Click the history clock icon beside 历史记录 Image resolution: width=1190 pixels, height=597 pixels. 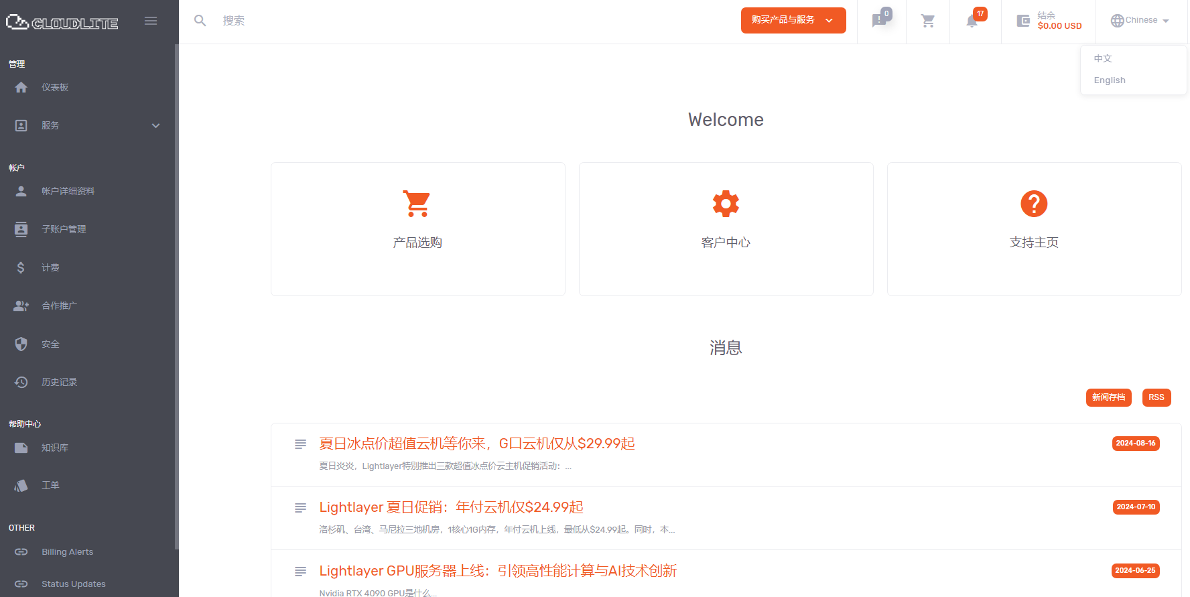[21, 382]
